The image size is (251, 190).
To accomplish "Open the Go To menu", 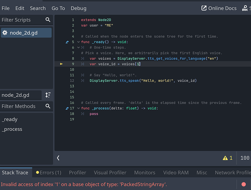I will pos(58,8).
